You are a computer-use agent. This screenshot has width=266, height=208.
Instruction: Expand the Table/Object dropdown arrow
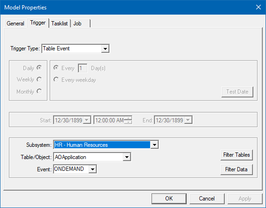click(127, 157)
